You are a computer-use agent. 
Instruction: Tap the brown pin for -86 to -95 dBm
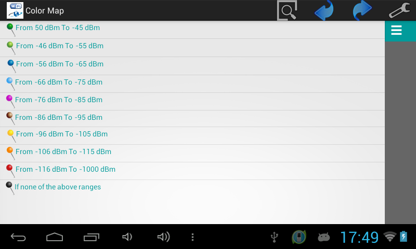click(x=10, y=118)
